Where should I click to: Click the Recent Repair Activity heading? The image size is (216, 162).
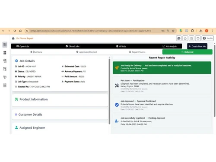click(x=162, y=57)
